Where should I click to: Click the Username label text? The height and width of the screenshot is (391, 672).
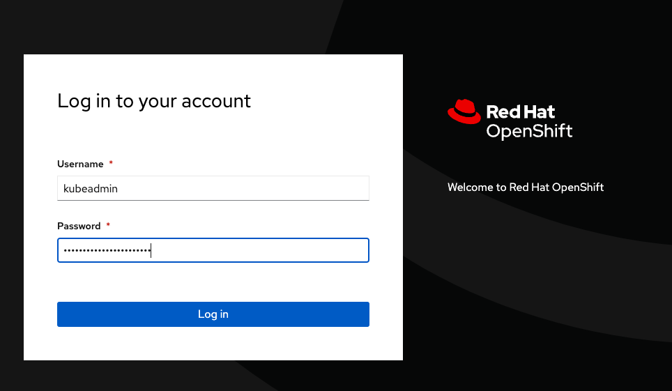tap(80, 164)
